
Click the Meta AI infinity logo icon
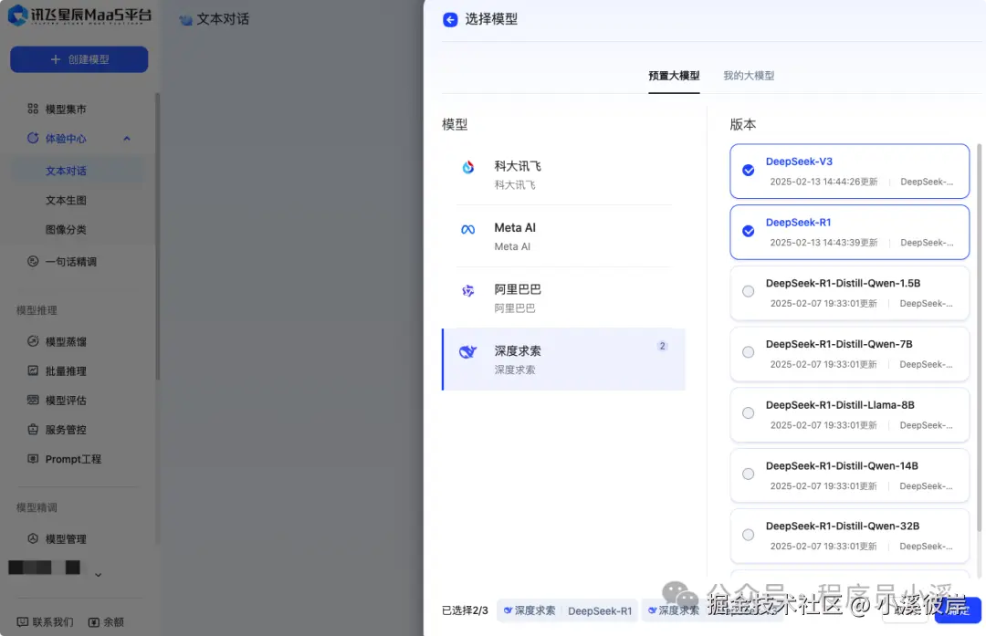(467, 229)
